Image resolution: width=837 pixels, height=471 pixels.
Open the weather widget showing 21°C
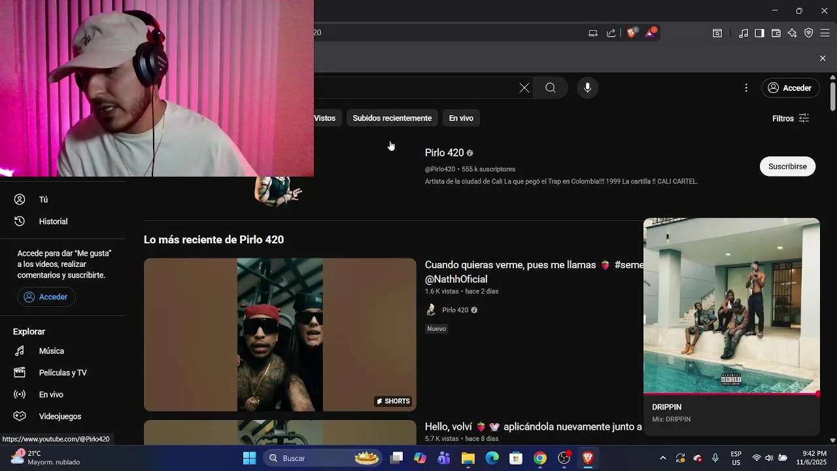44,457
